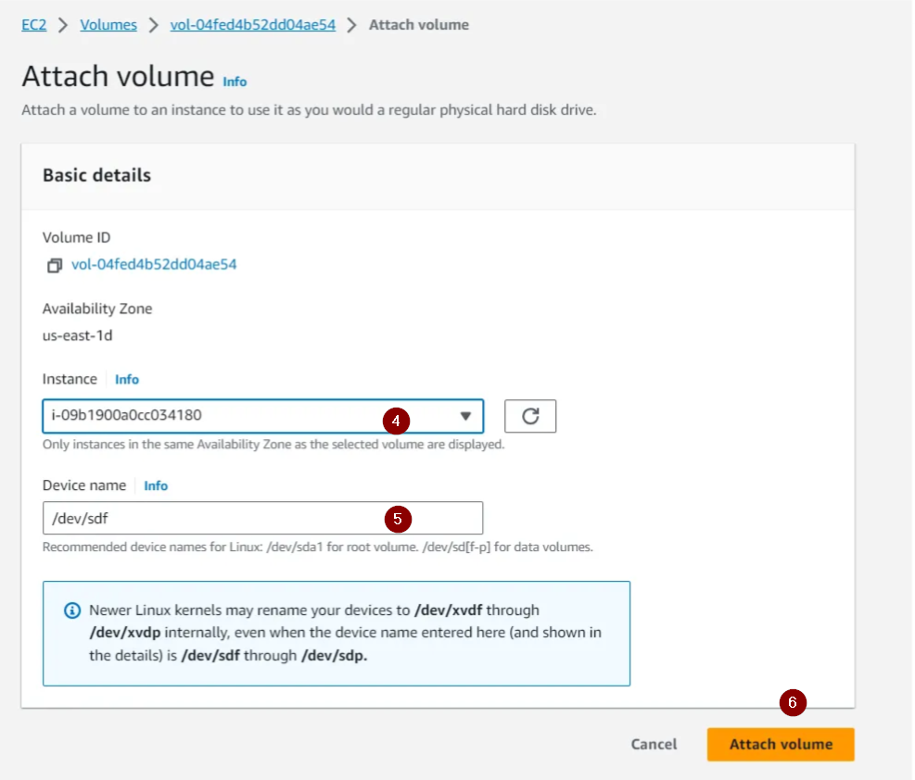Open Info link beside Attach volume heading
The image size is (915, 780).
point(235,82)
